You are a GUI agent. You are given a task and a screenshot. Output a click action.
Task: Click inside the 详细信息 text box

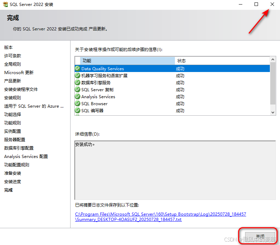tap(175, 170)
